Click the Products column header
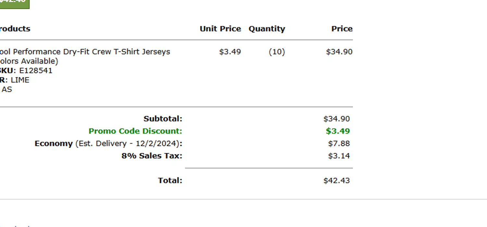The width and height of the screenshot is (487, 227). 15,29
